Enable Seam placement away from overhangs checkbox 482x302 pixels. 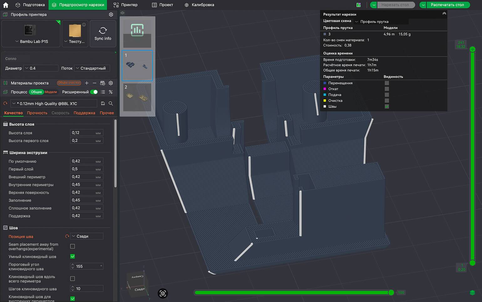[x=73, y=246]
